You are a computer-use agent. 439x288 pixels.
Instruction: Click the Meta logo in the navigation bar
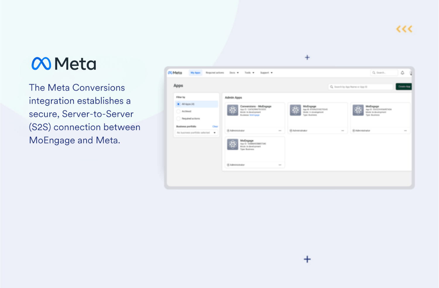pos(174,73)
